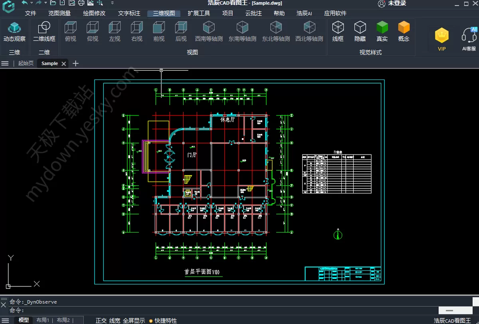This screenshot has height=324, width=479.
Task: Choose 东南等轴测 isometric view
Action: 242,32
